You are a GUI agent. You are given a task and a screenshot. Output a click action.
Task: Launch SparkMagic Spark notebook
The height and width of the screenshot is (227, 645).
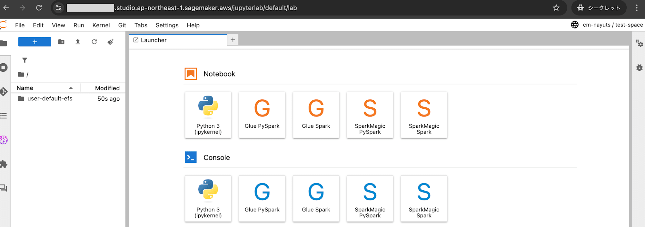click(x=424, y=115)
